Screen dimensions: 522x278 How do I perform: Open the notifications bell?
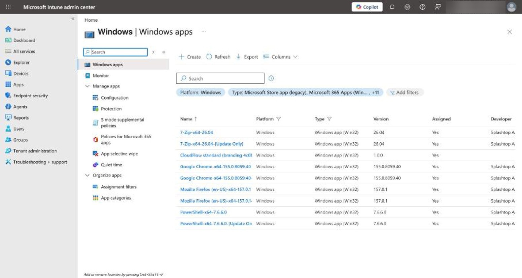point(392,7)
